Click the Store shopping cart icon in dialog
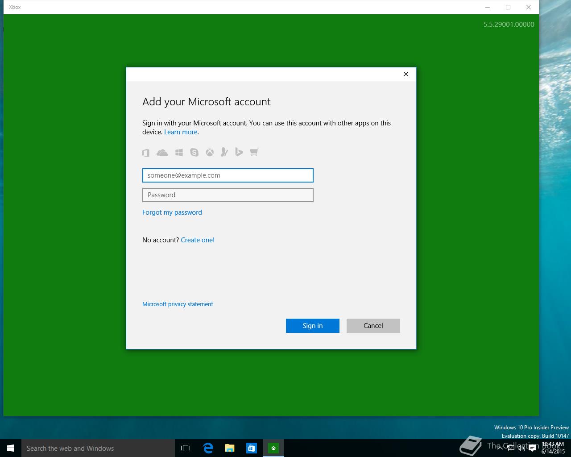 click(254, 152)
